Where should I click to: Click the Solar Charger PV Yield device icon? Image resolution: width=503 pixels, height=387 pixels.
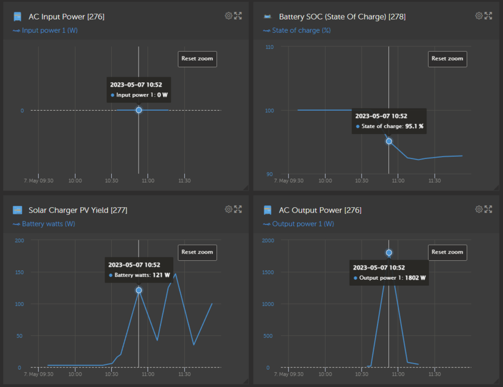17,210
